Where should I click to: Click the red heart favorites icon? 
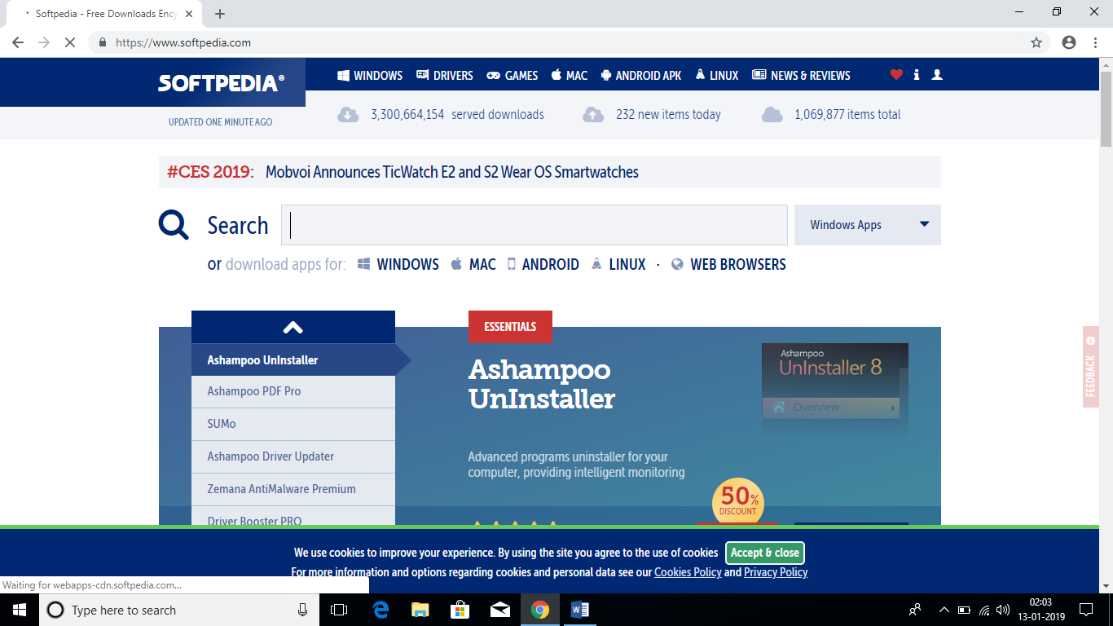[x=896, y=75]
